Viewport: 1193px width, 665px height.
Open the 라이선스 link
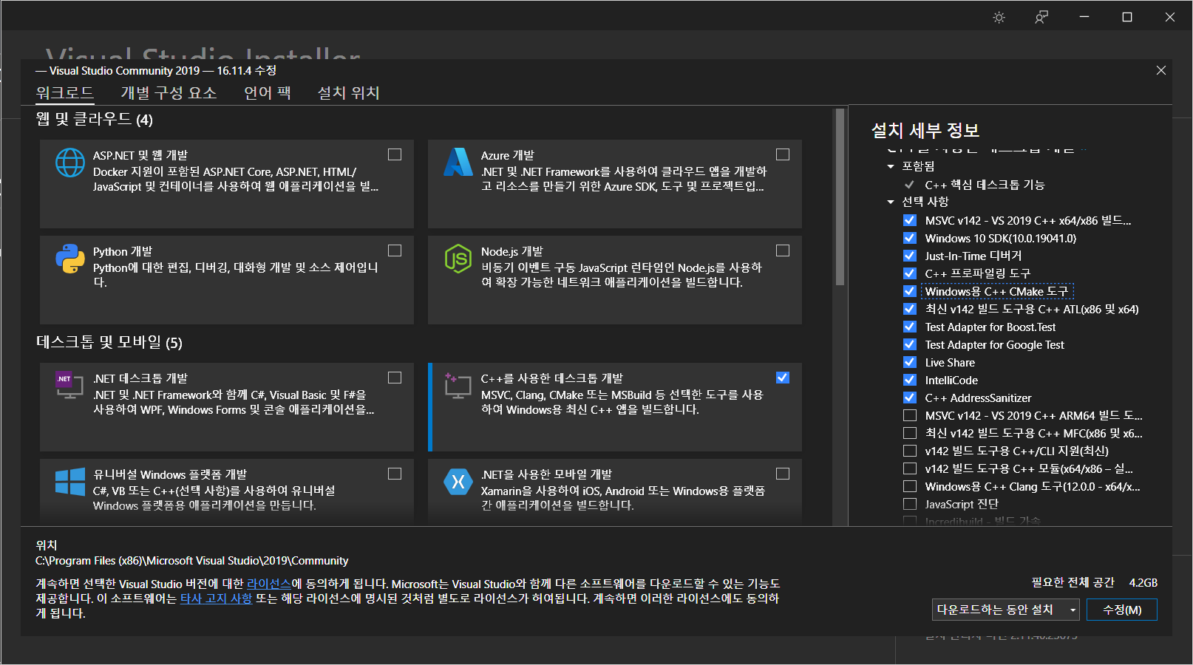(269, 584)
